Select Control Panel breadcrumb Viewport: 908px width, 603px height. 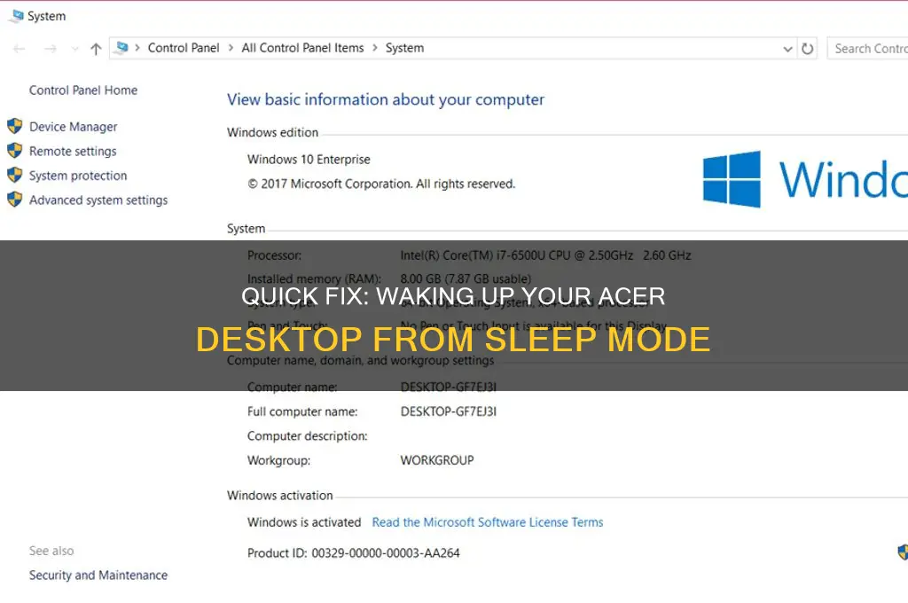(x=184, y=48)
